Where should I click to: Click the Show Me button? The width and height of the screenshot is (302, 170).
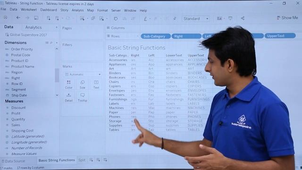287,18
